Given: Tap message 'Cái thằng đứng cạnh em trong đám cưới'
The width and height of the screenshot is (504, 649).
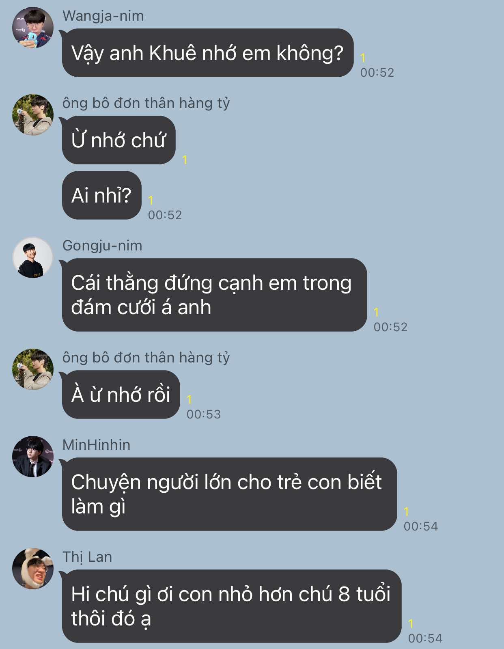Looking at the screenshot, I should point(214,295).
